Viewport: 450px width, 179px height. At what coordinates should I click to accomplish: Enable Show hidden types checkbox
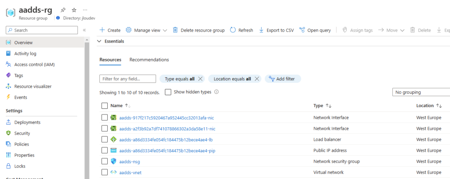(x=168, y=92)
